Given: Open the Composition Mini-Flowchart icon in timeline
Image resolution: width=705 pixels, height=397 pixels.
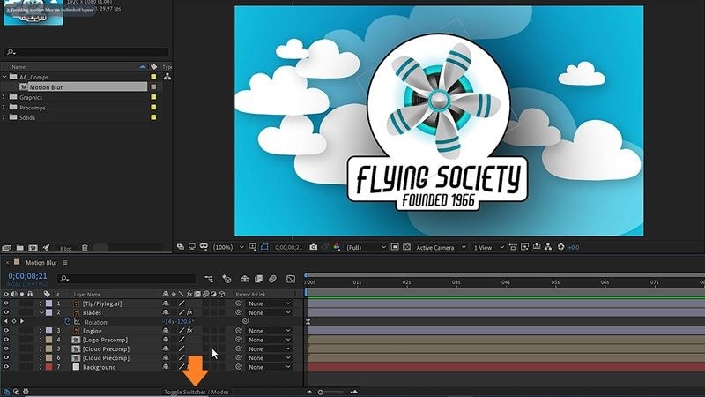Looking at the screenshot, I should click(x=209, y=279).
